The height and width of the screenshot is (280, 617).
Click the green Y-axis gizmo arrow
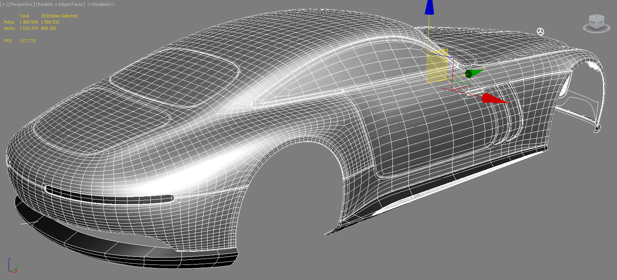click(x=473, y=73)
